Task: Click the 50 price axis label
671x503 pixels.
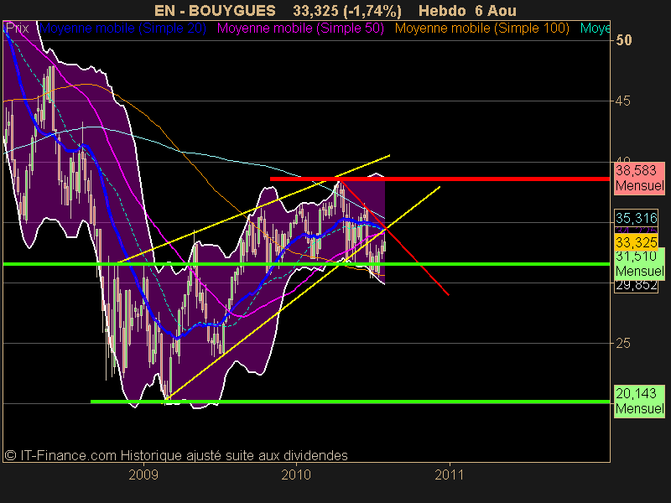Action: (x=623, y=40)
